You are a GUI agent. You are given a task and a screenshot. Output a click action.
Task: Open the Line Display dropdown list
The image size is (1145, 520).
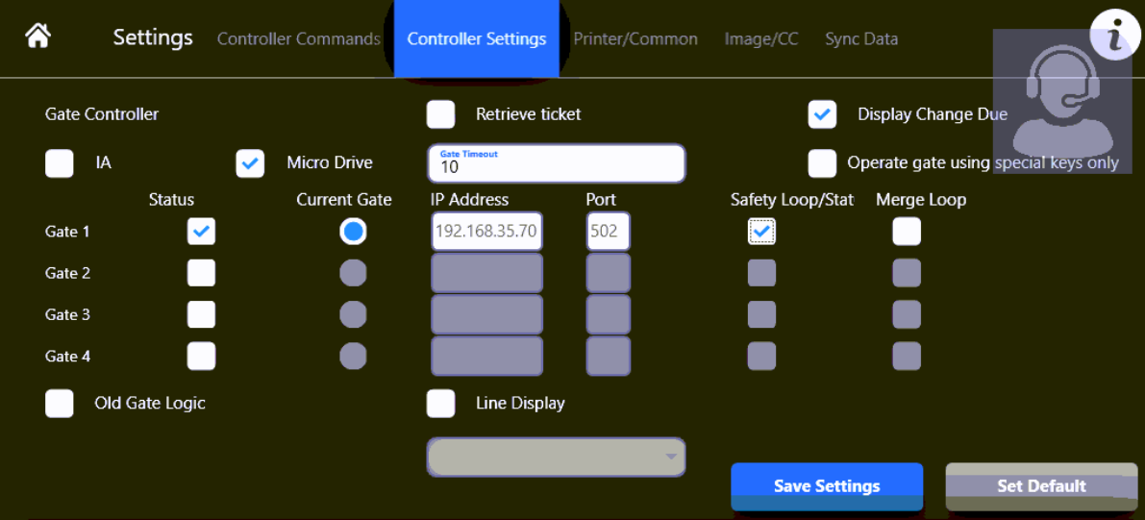pyautogui.click(x=557, y=458)
